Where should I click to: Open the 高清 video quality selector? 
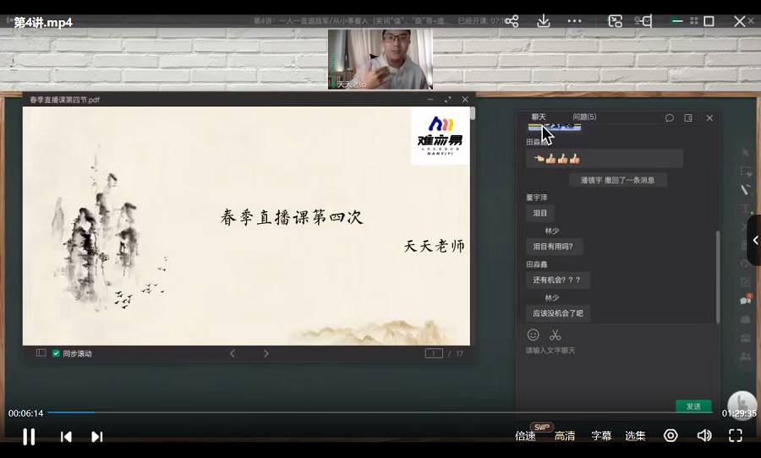(x=565, y=436)
